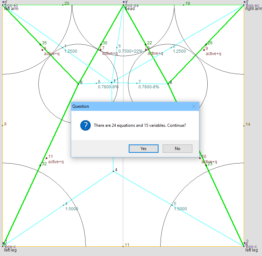Select green crease vertex 26

coord(206,44)
